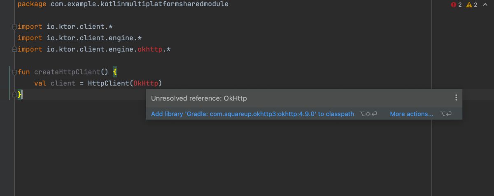The image size is (494, 196).
Task: Click the highlighted opening brace
Action: coord(115,72)
